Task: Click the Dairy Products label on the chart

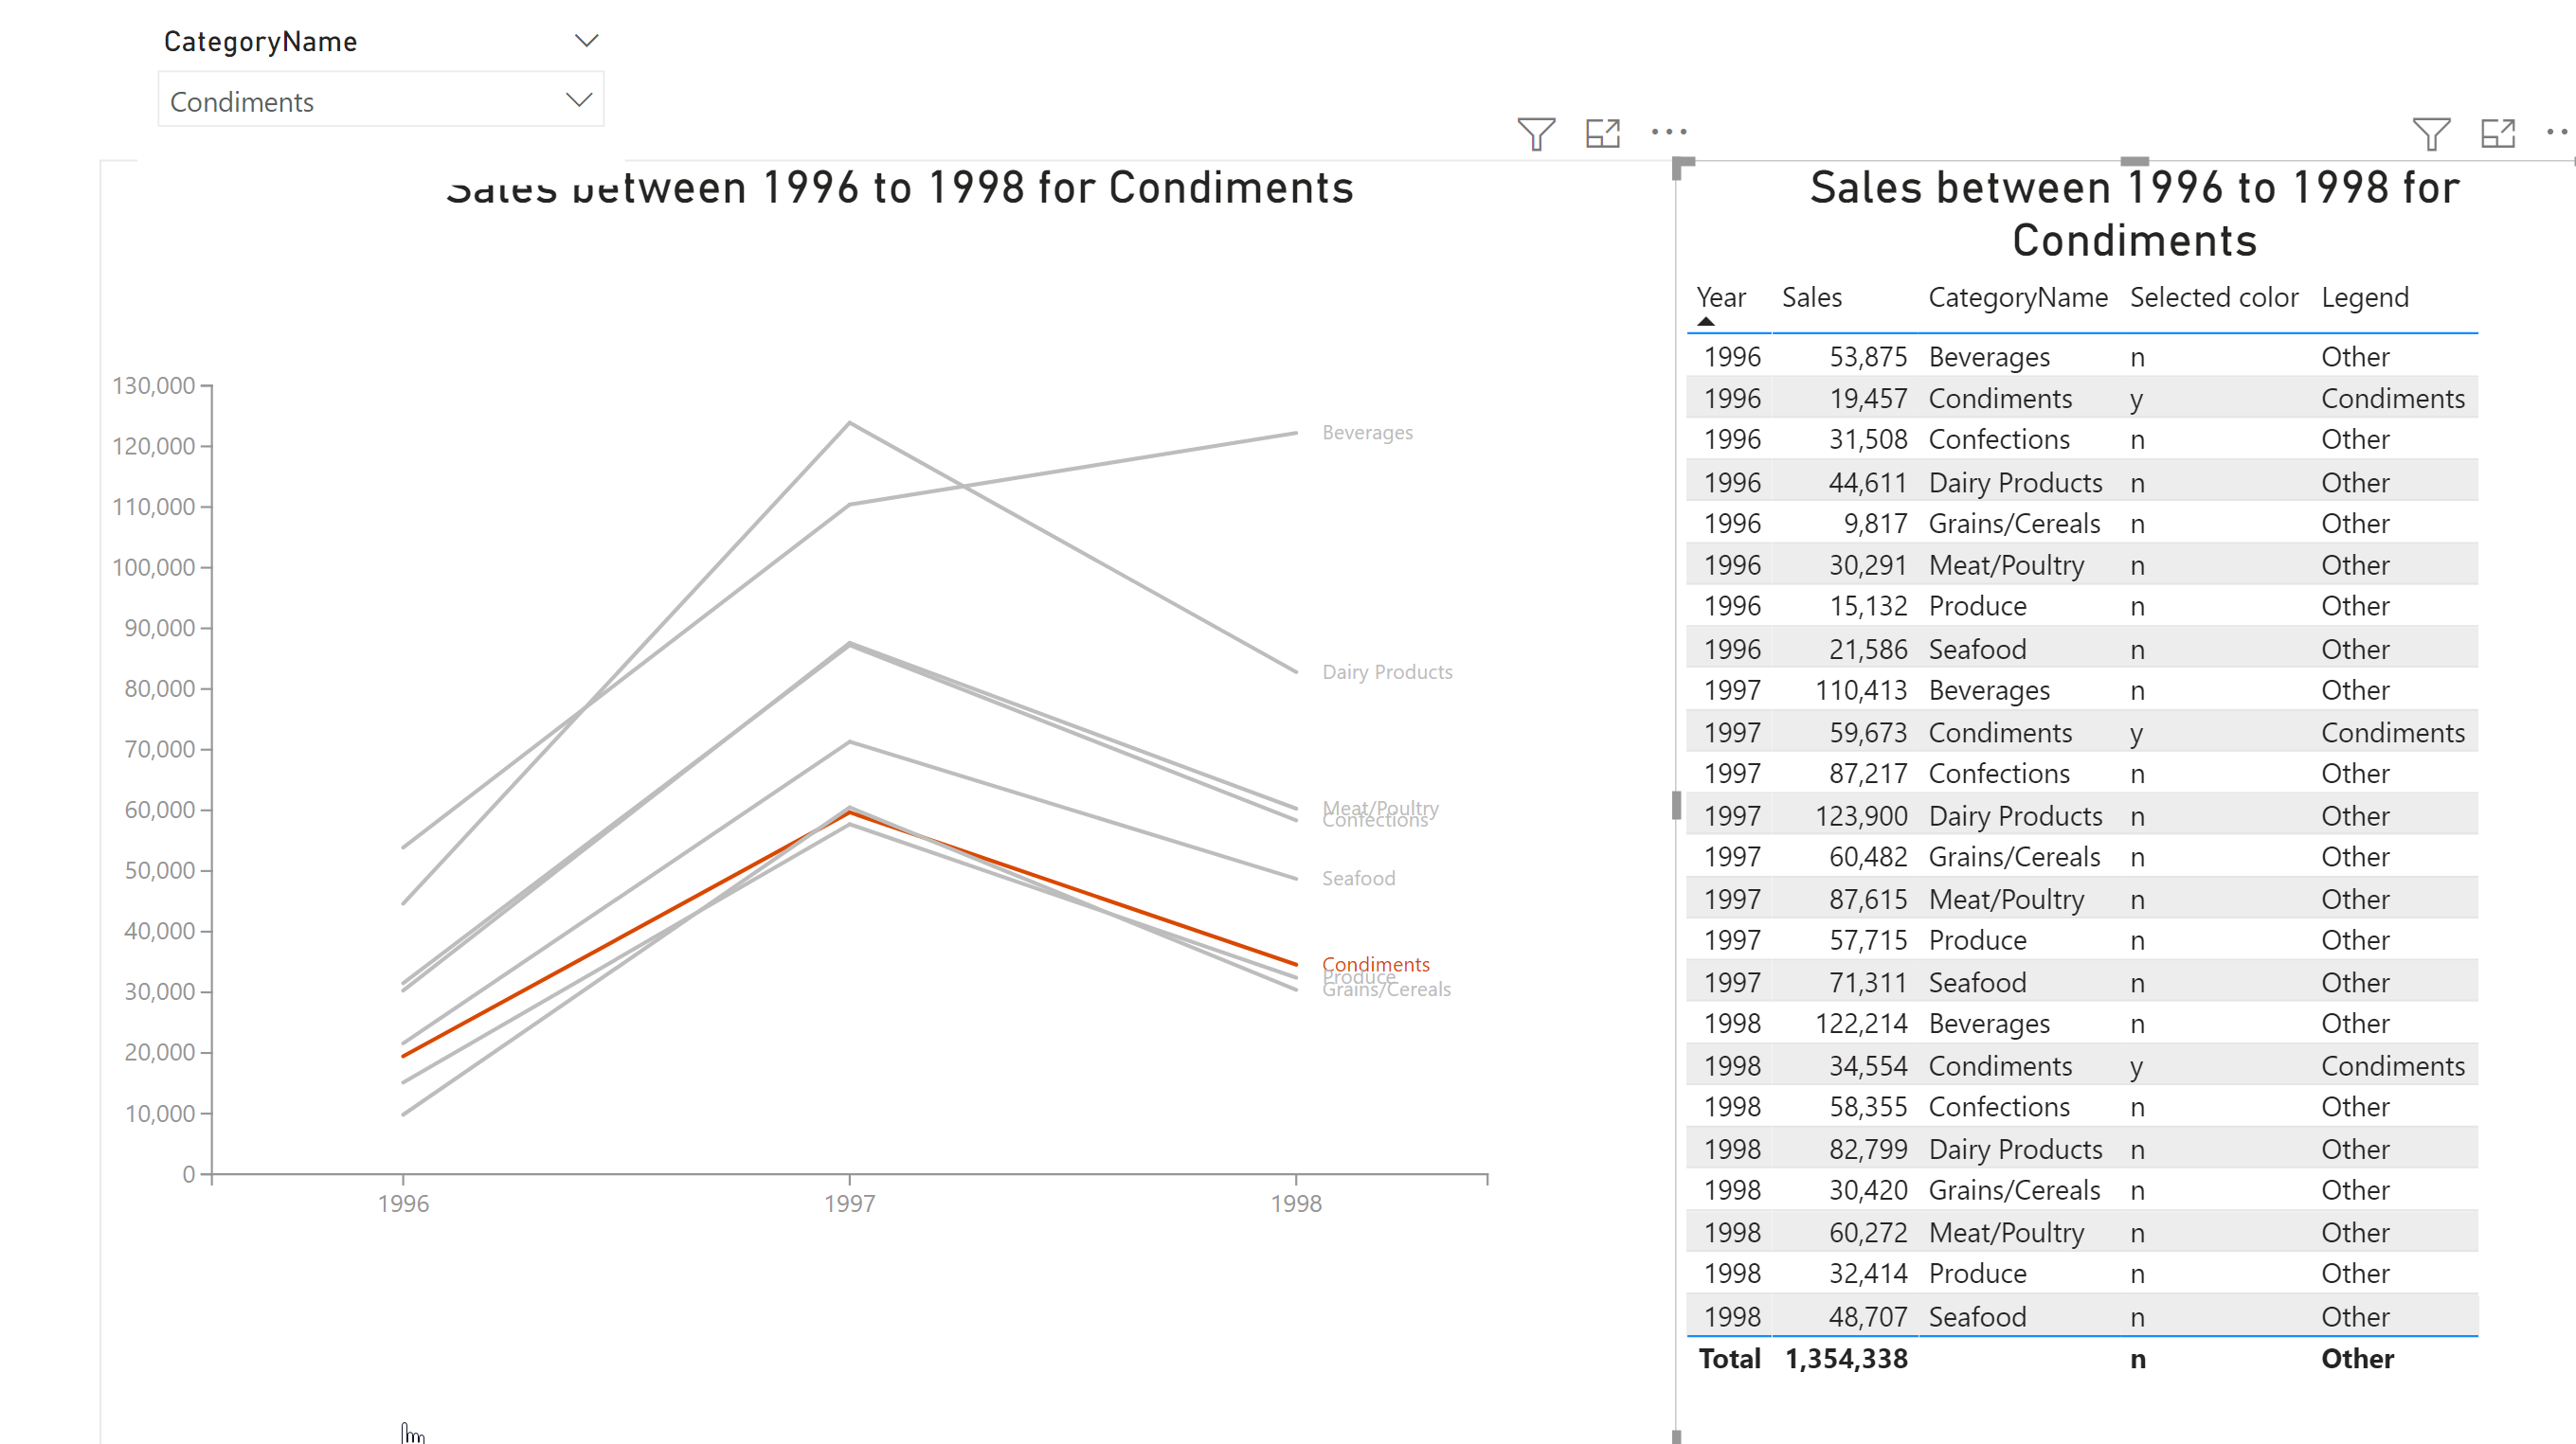Action: (1388, 671)
